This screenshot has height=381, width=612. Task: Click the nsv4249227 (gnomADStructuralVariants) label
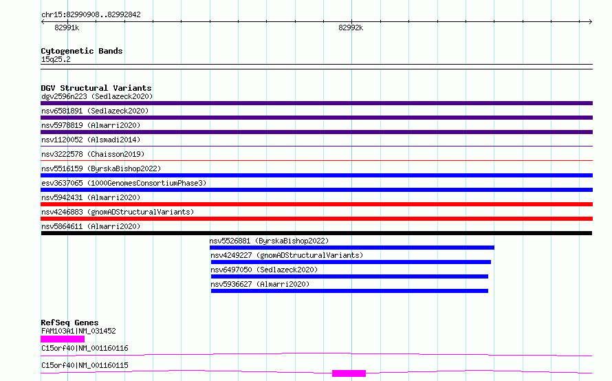coord(287,255)
